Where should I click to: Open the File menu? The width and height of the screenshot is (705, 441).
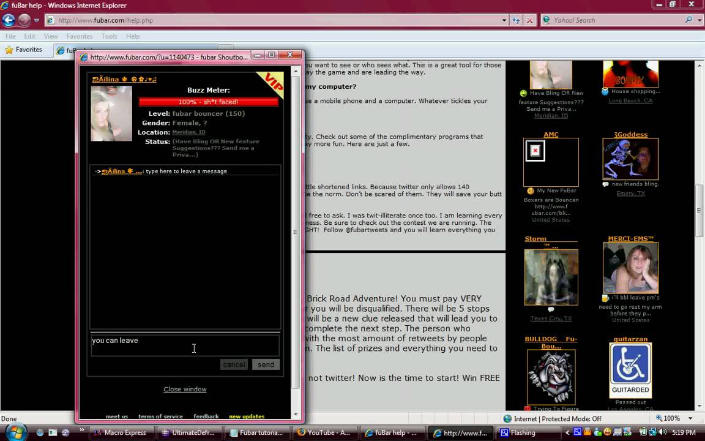coord(10,36)
